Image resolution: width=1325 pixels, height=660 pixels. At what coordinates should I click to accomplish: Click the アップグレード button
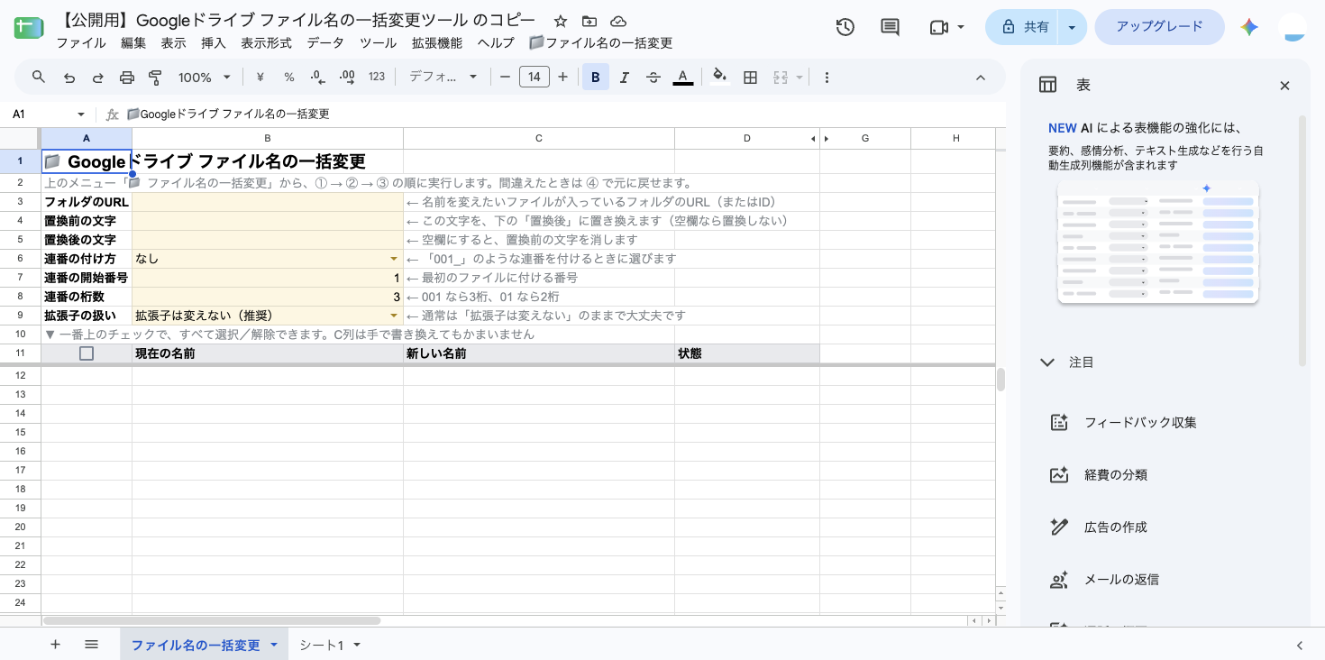[x=1160, y=27]
